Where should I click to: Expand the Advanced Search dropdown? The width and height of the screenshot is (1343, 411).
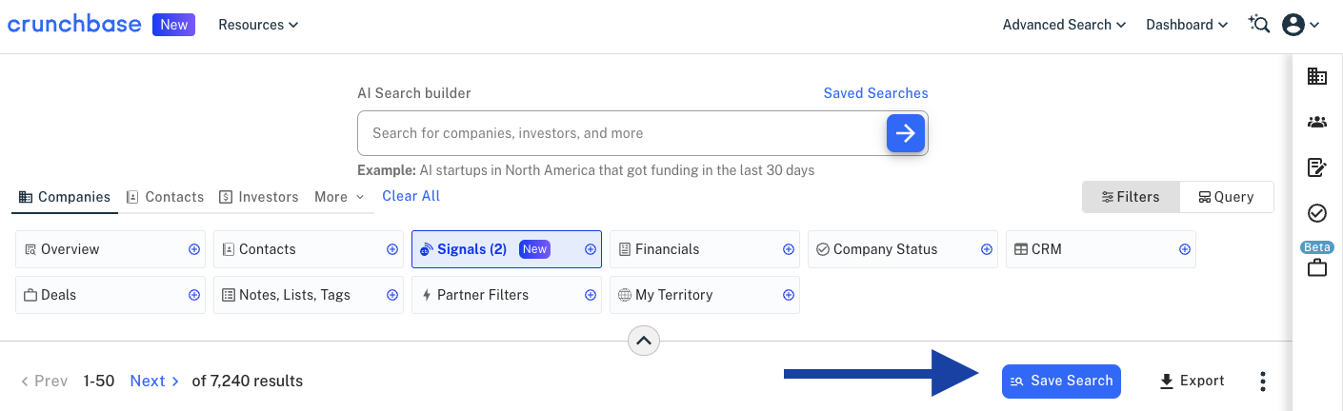[x=1064, y=25]
